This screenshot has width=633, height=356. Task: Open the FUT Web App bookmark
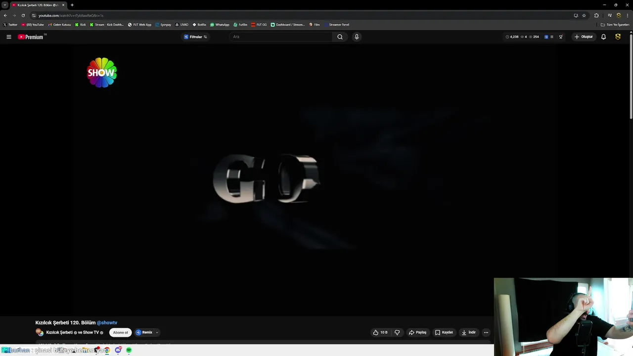click(x=139, y=25)
